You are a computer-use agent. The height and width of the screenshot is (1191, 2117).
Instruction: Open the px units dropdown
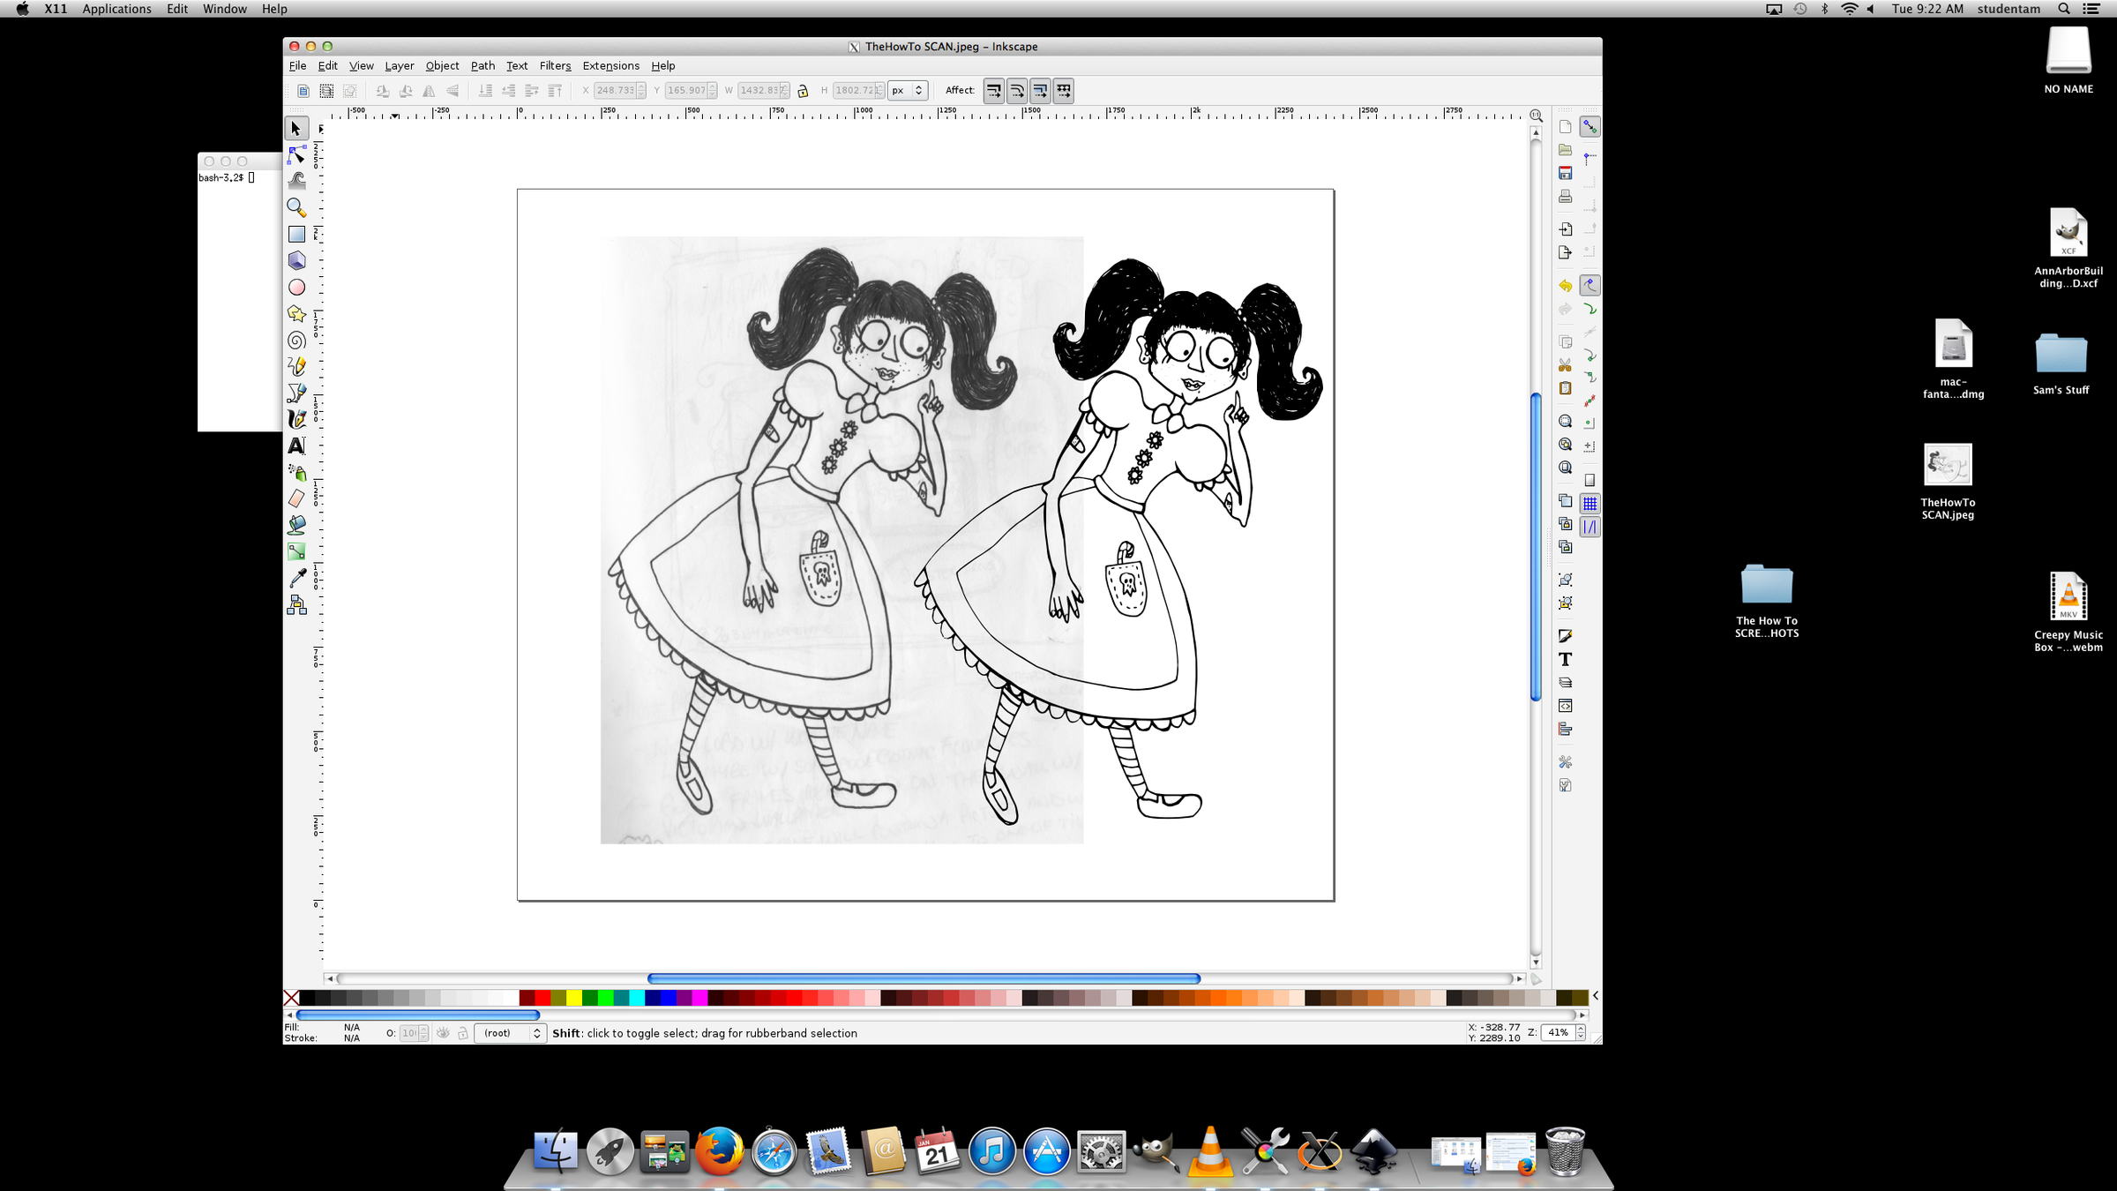907,90
